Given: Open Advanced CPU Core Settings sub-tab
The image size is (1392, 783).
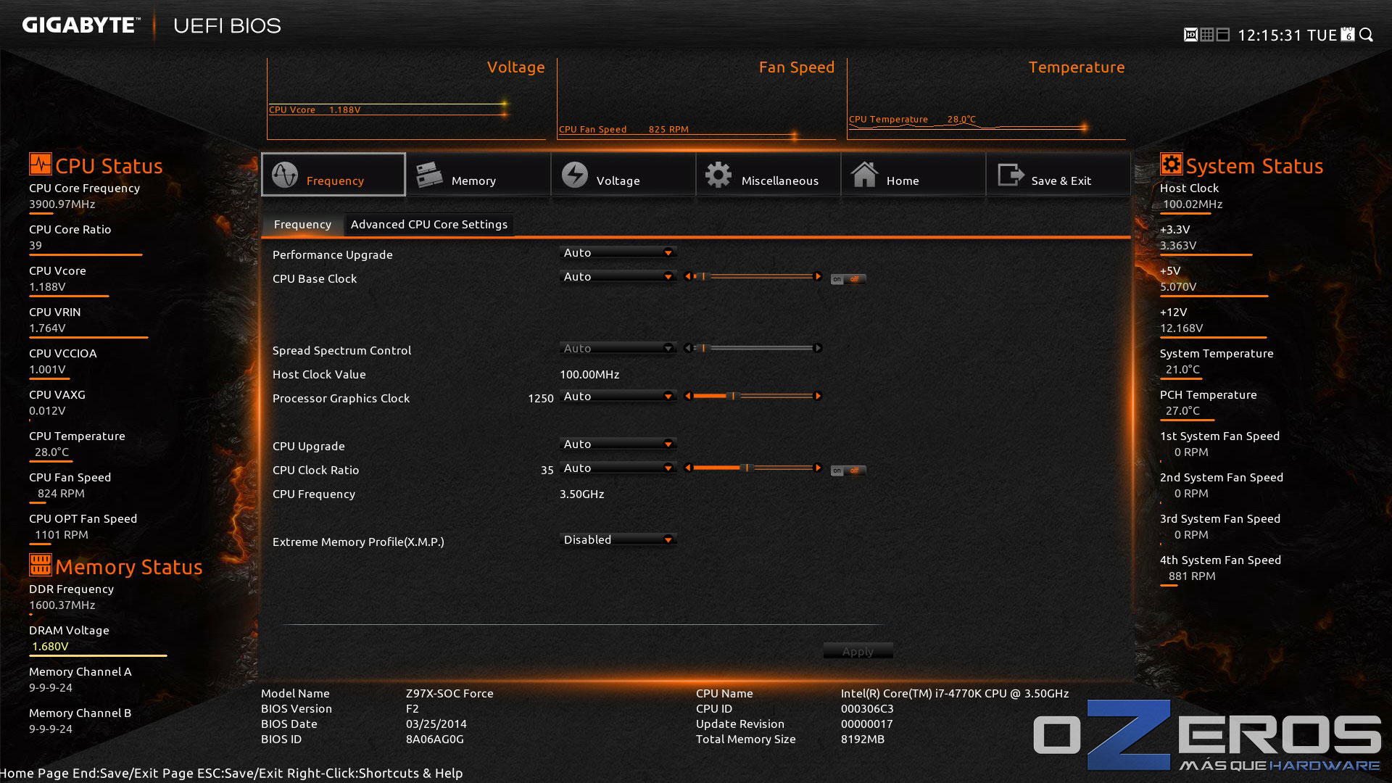Looking at the screenshot, I should [x=429, y=225].
